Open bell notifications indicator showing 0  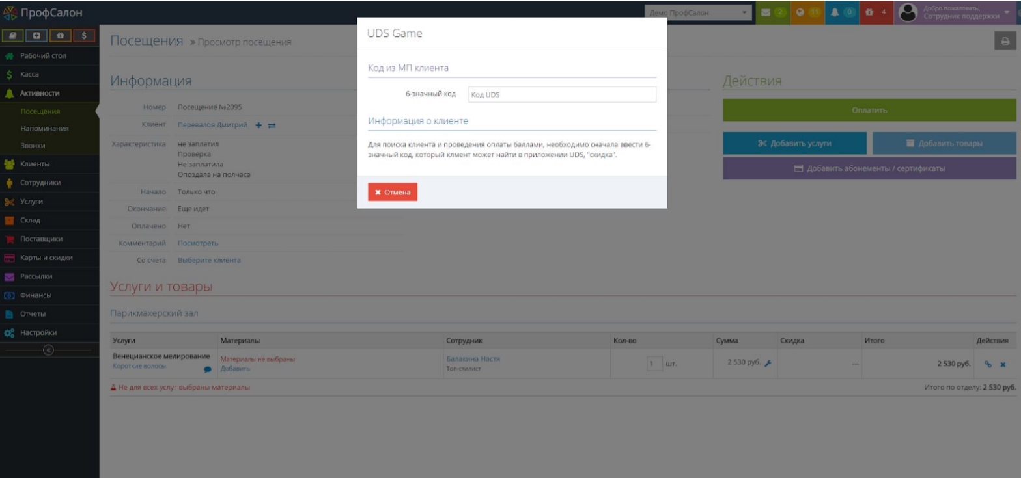841,12
